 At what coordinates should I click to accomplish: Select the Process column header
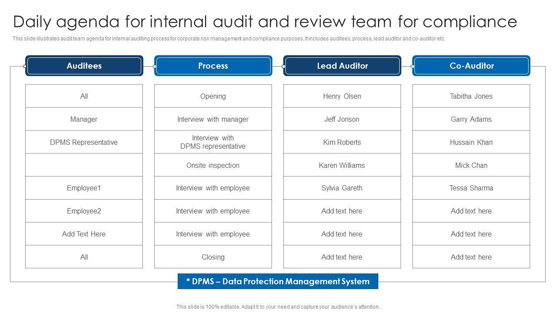[x=213, y=66]
